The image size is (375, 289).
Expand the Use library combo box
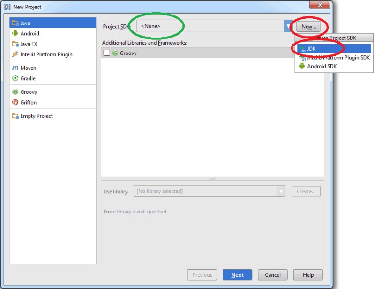click(280, 191)
